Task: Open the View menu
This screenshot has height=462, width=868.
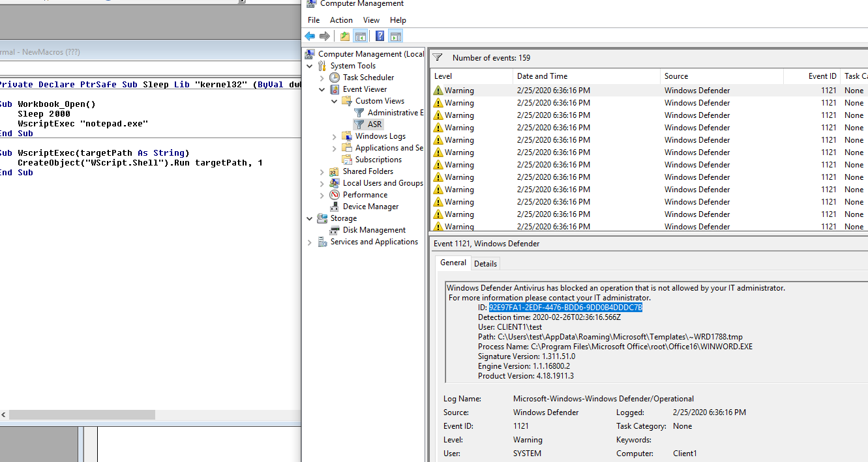Action: click(x=371, y=20)
